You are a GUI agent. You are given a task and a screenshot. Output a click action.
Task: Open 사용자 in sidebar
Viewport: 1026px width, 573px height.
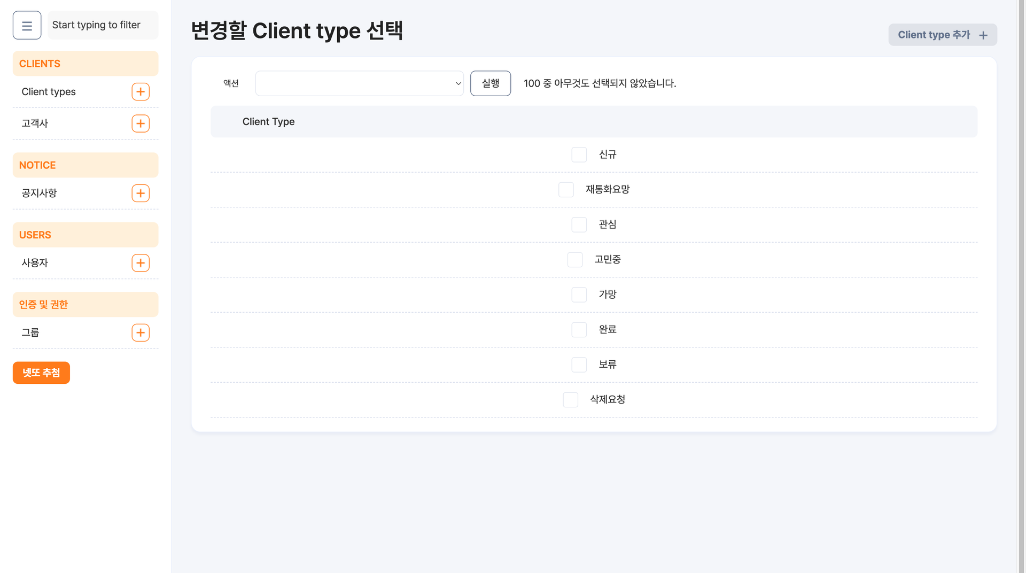click(35, 263)
